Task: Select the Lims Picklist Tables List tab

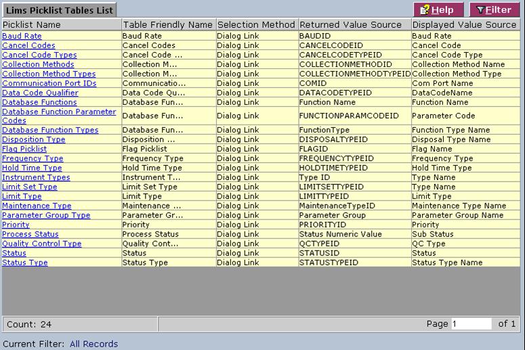Action: point(59,10)
